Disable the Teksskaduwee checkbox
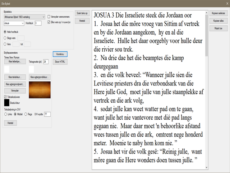The height and width of the screenshot is (173, 230). point(5,97)
